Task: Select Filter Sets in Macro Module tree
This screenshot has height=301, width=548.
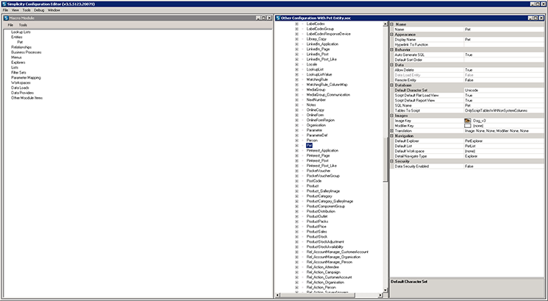Action: pyautogui.click(x=18, y=72)
